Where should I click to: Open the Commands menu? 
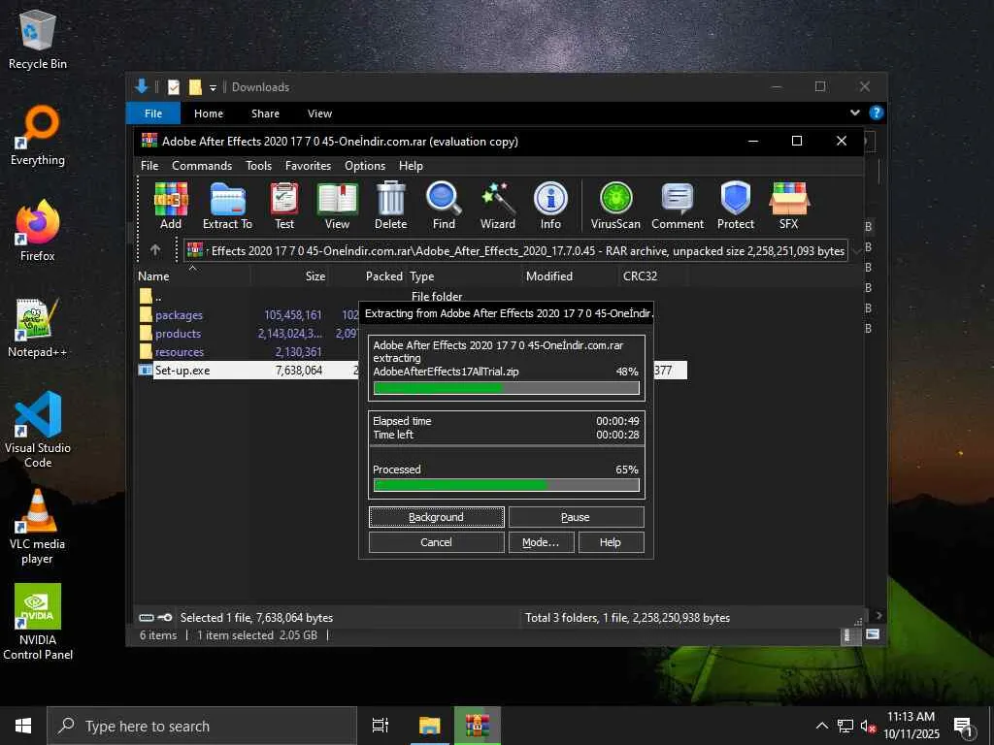(x=202, y=166)
